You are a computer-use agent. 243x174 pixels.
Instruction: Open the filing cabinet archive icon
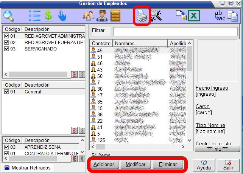115,16
